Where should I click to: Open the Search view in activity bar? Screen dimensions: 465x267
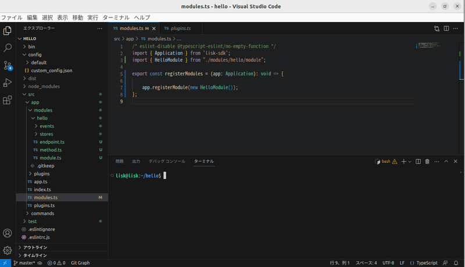8,48
